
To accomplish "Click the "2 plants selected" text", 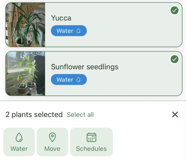I will [x=34, y=115].
